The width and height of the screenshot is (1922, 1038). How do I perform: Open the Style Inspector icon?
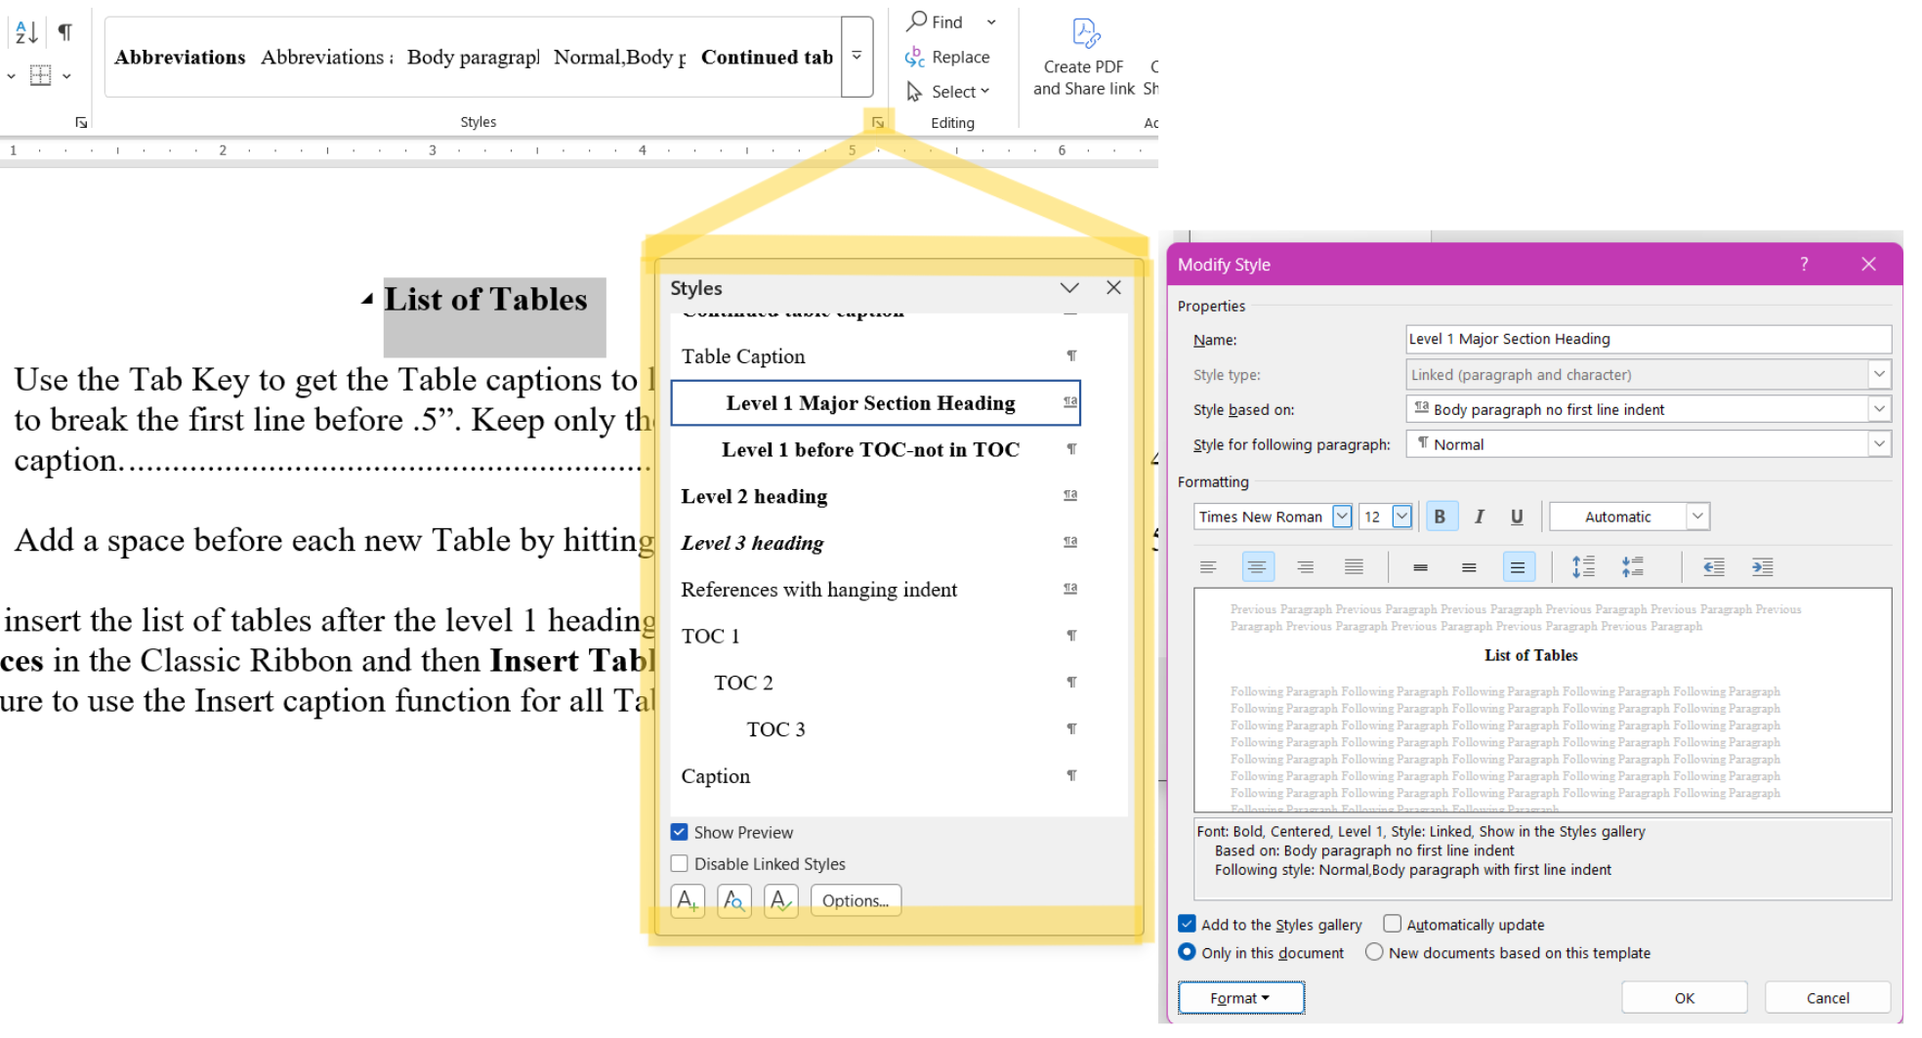[734, 899]
